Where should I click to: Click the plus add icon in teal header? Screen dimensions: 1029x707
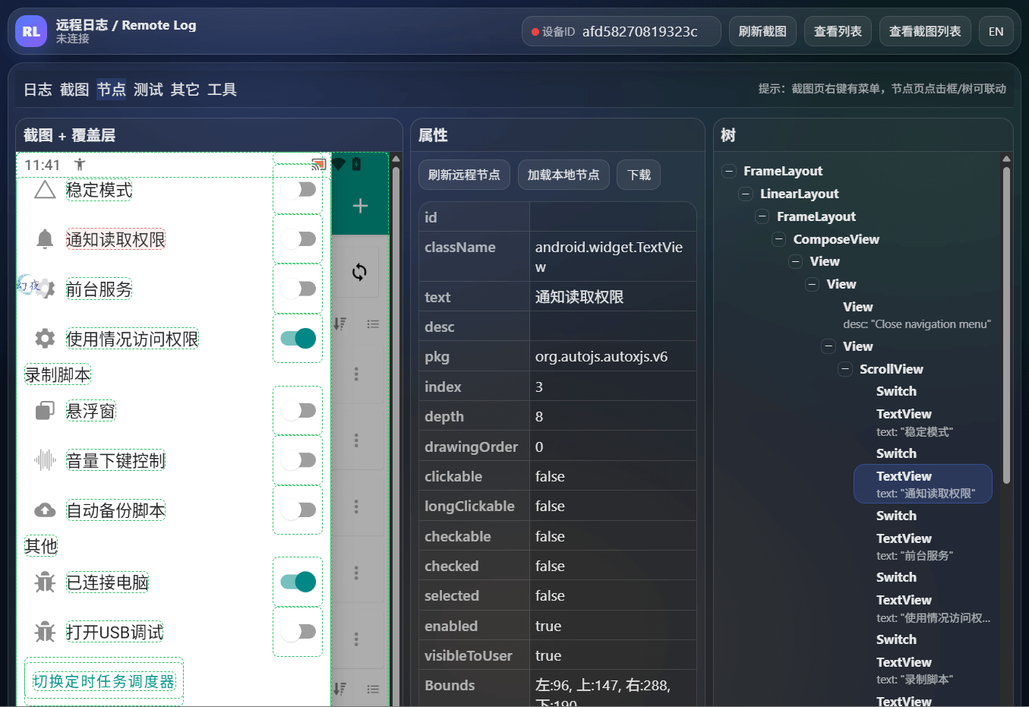tap(360, 206)
